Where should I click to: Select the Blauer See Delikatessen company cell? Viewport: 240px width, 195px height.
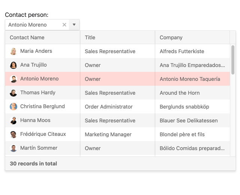tap(189, 121)
